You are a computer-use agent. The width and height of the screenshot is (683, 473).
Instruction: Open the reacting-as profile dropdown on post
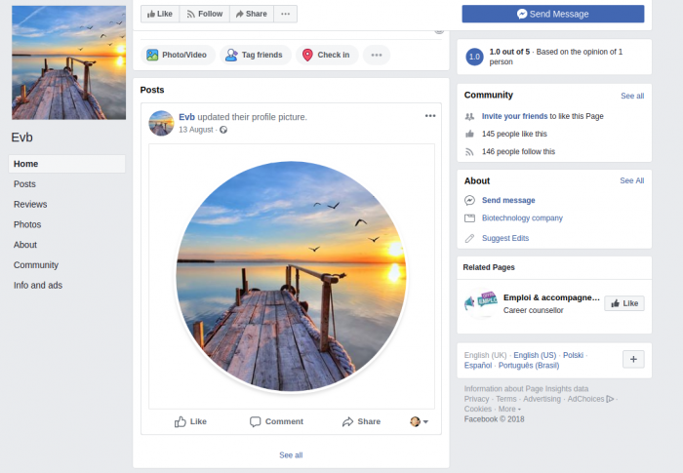419,421
